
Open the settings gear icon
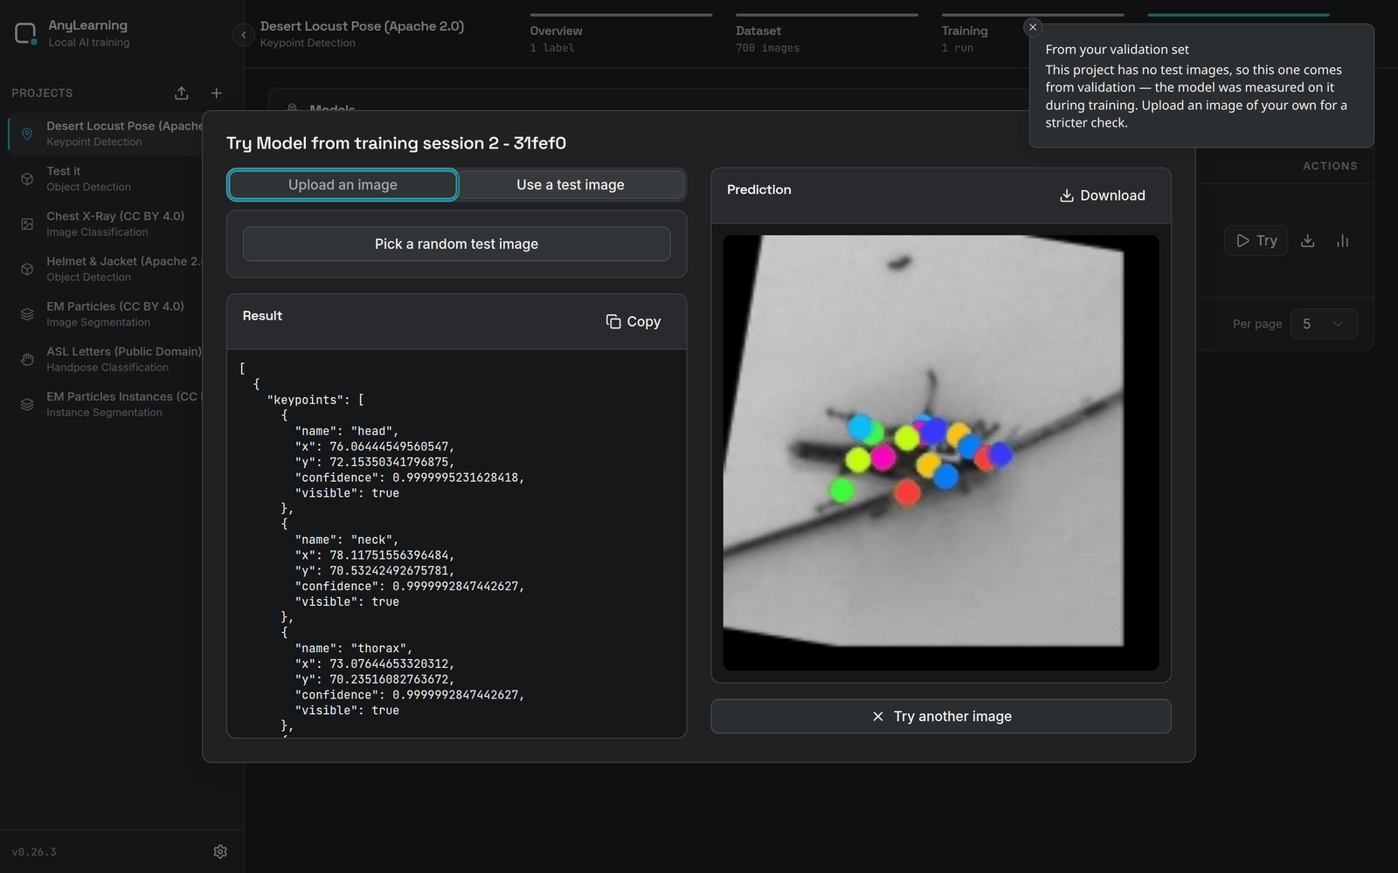pyautogui.click(x=220, y=851)
